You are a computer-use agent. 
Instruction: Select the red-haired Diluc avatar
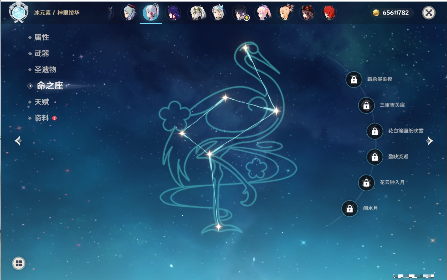(x=329, y=13)
